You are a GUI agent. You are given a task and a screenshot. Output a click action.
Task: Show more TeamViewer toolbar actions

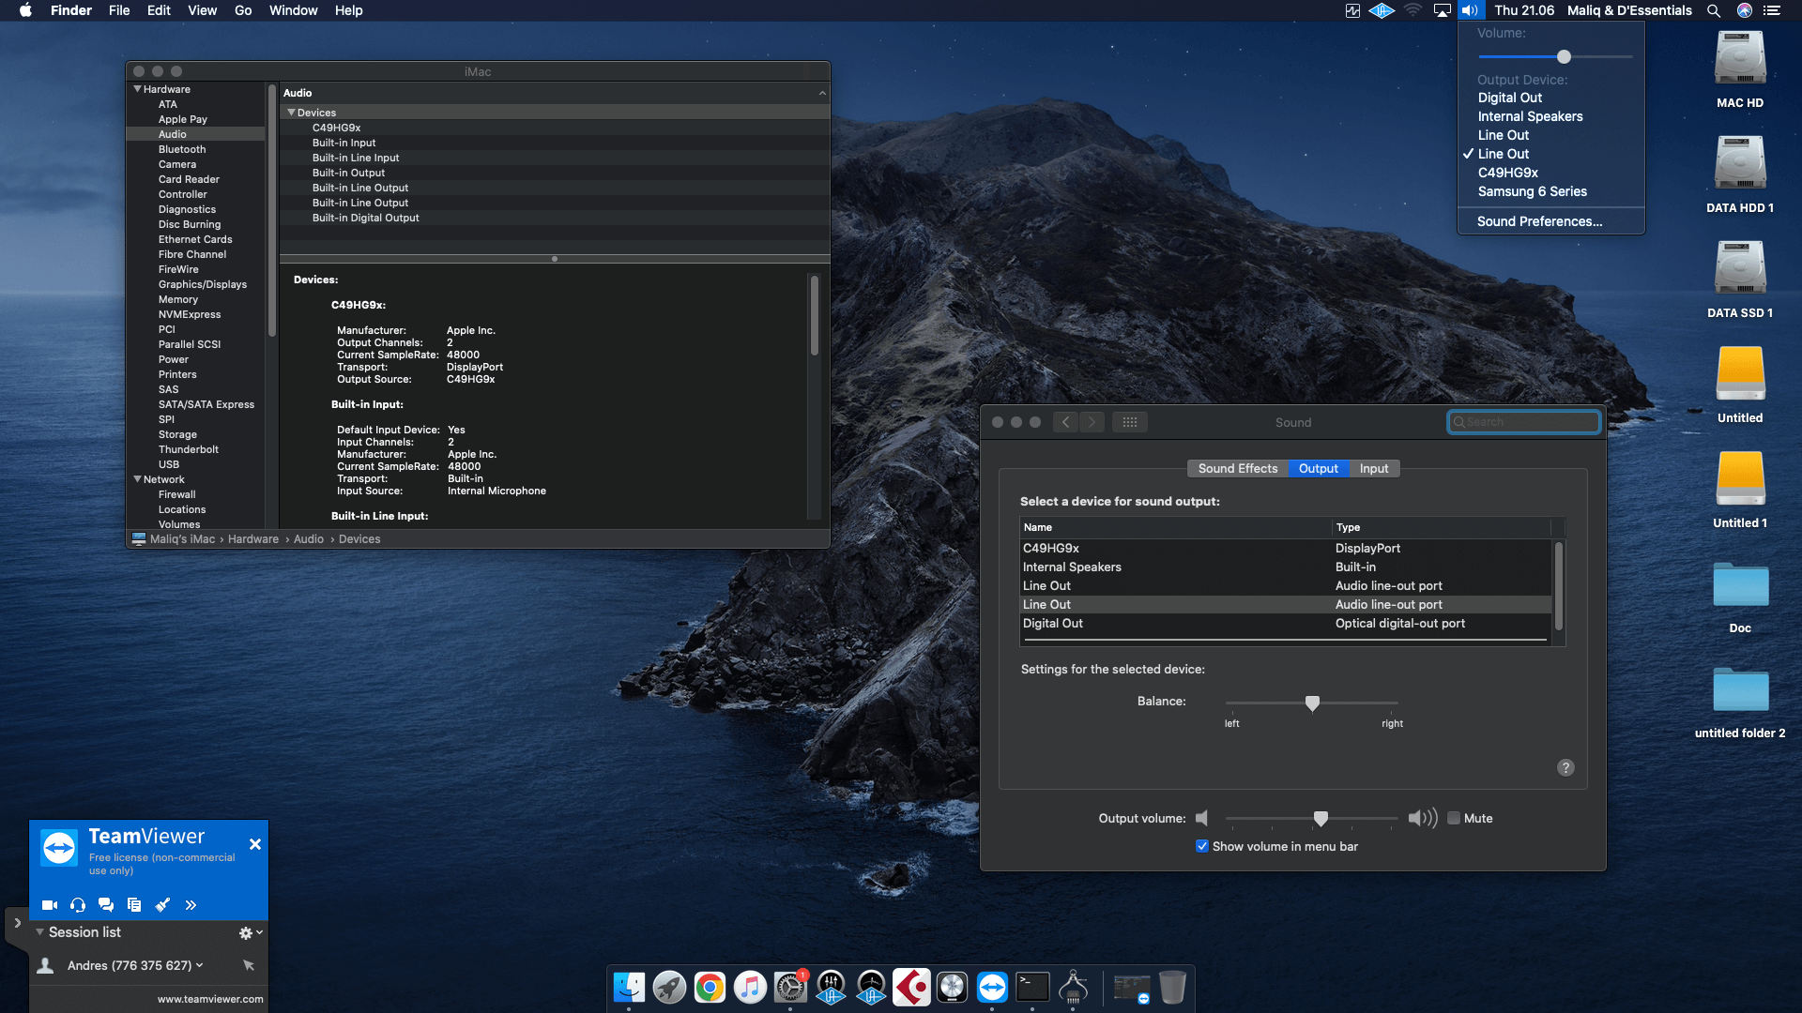click(191, 904)
